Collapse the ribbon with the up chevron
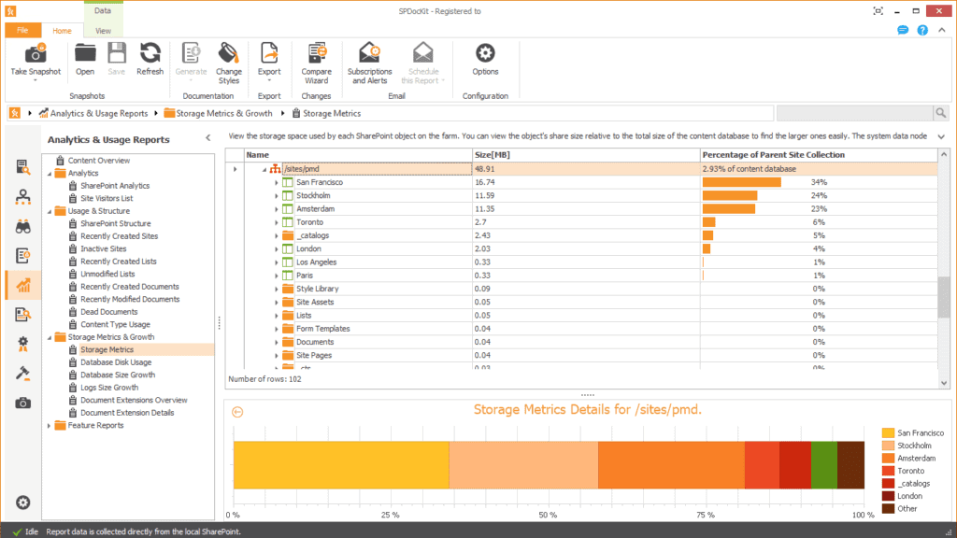Screen dimensions: 957x538 942,30
